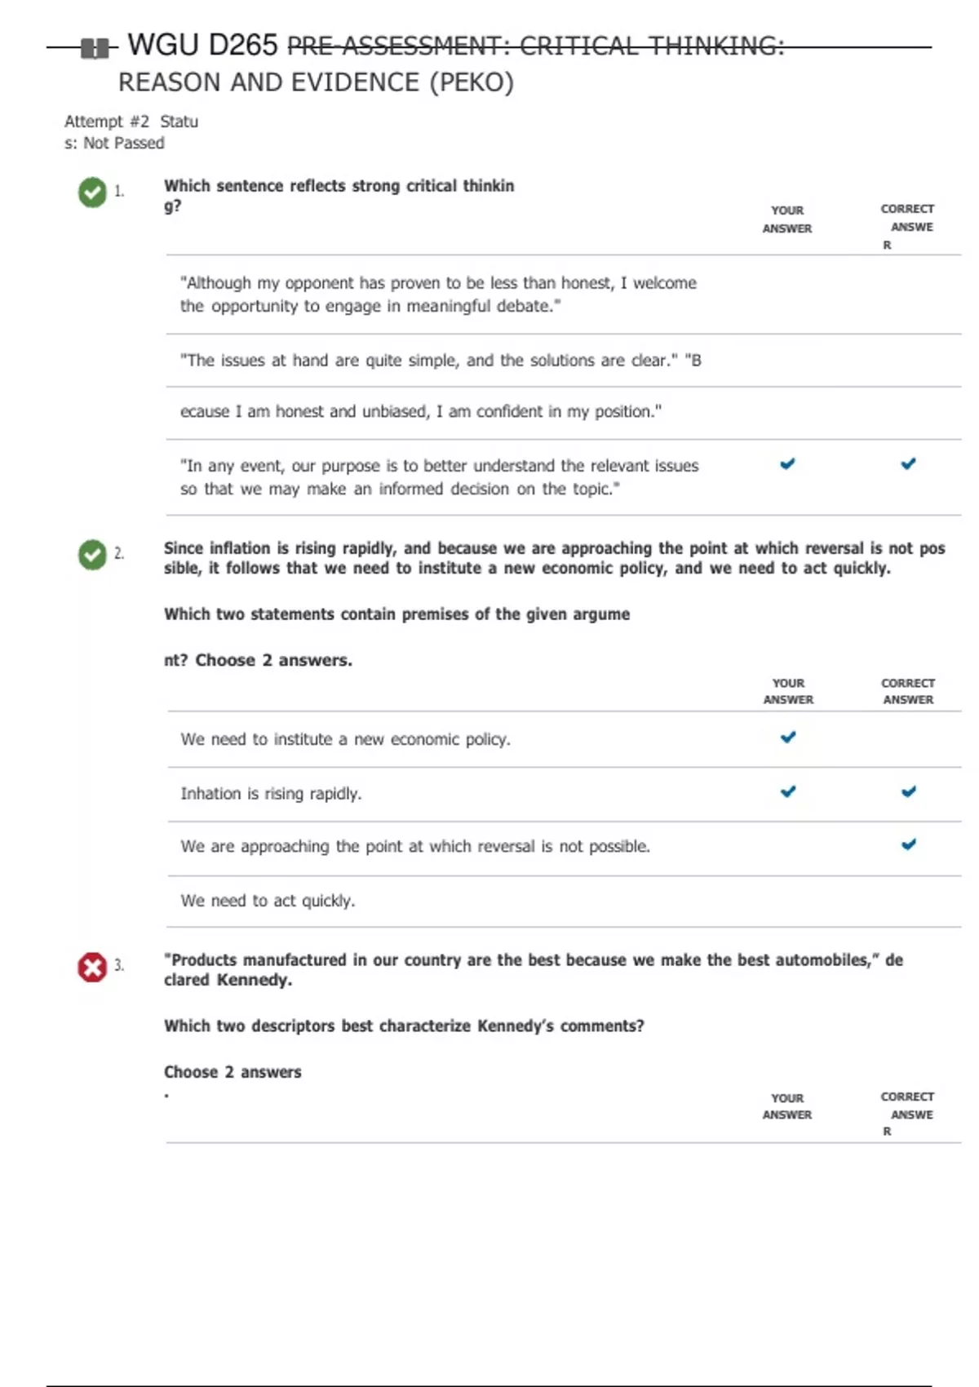
Task: Click question 1's checkmark in Correct Answer column
Action: pyautogui.click(x=908, y=464)
